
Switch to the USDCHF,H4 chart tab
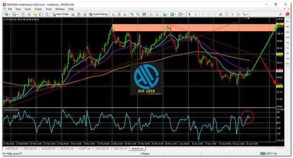point(120,149)
